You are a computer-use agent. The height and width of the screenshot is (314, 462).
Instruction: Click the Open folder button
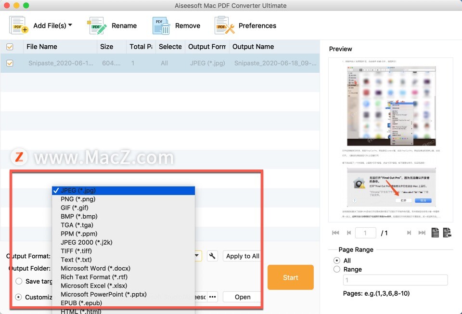pyautogui.click(x=242, y=297)
